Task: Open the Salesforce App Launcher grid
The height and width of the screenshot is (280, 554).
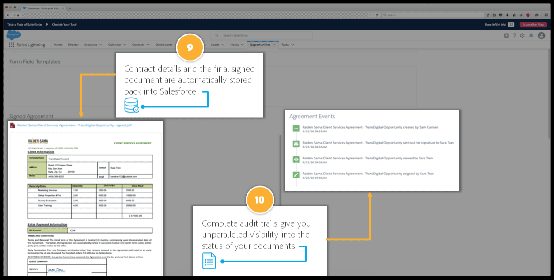Action: coord(11,45)
